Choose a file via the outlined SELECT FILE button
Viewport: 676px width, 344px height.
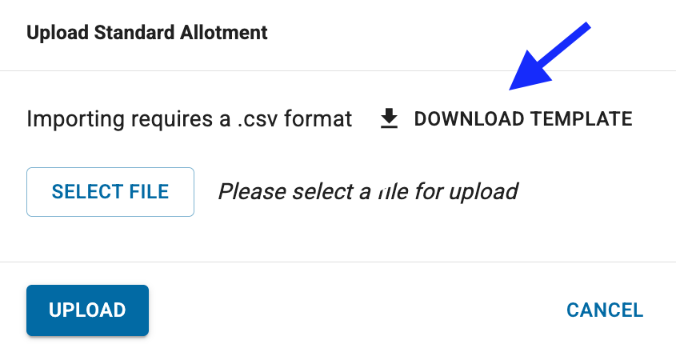click(x=110, y=192)
